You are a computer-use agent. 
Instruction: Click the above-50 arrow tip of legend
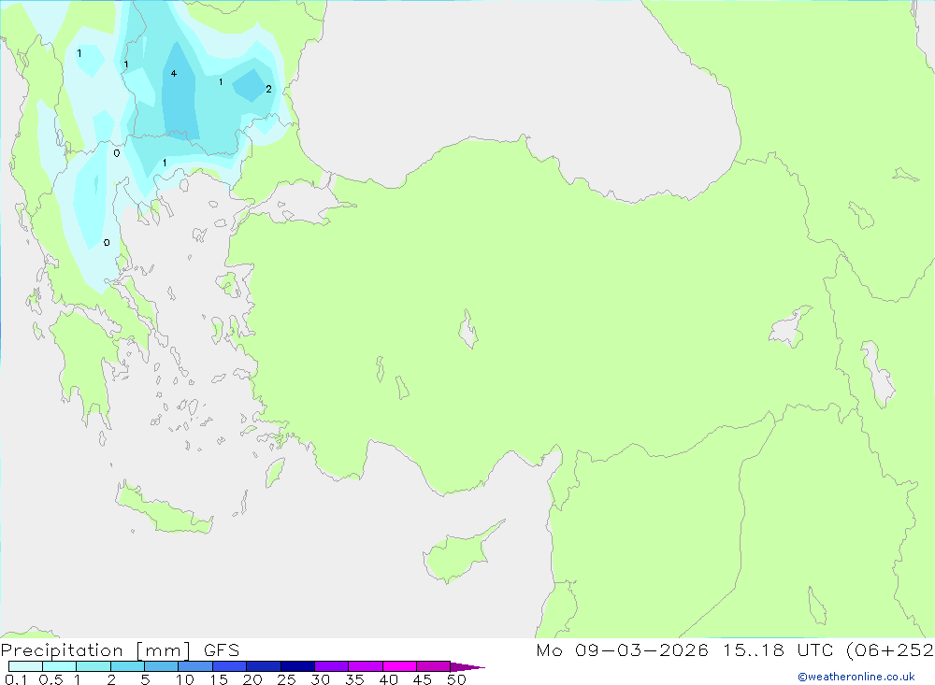click(x=467, y=667)
